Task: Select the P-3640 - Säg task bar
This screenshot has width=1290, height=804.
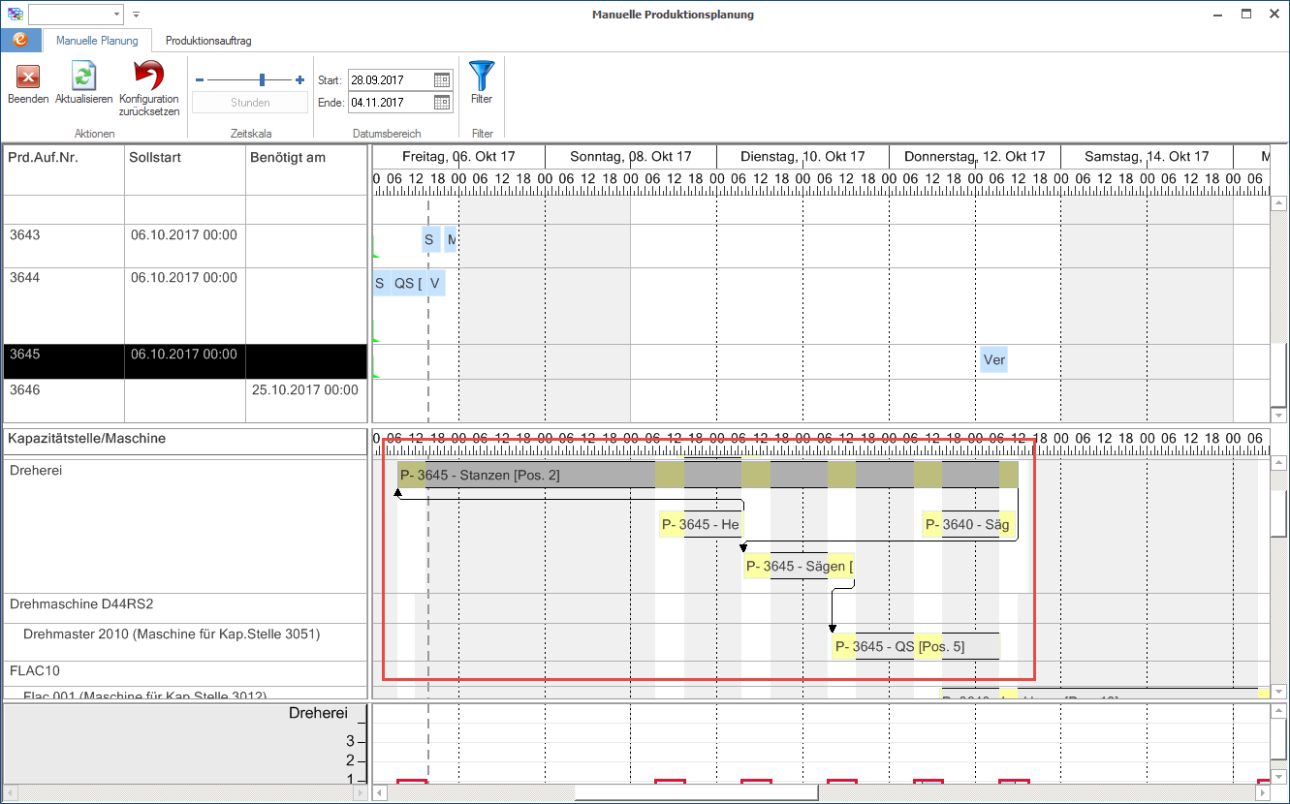Action: tap(969, 524)
